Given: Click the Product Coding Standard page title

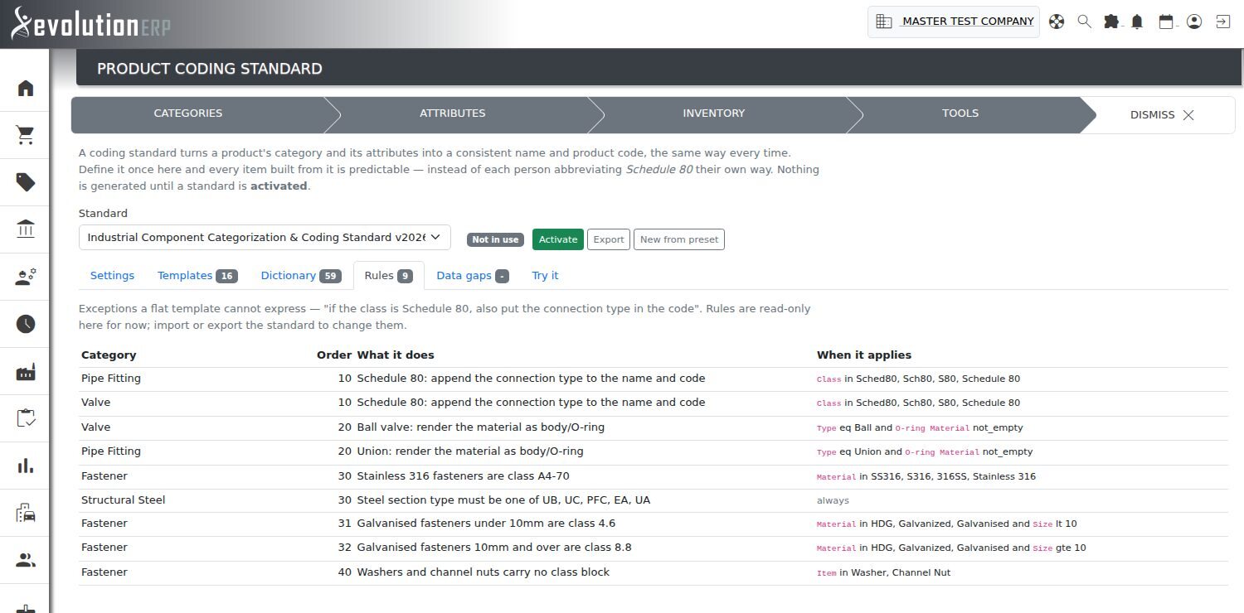Looking at the screenshot, I should coord(210,69).
